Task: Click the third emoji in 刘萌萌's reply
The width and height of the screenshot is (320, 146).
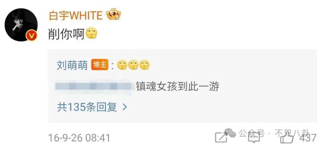Action: tap(144, 65)
